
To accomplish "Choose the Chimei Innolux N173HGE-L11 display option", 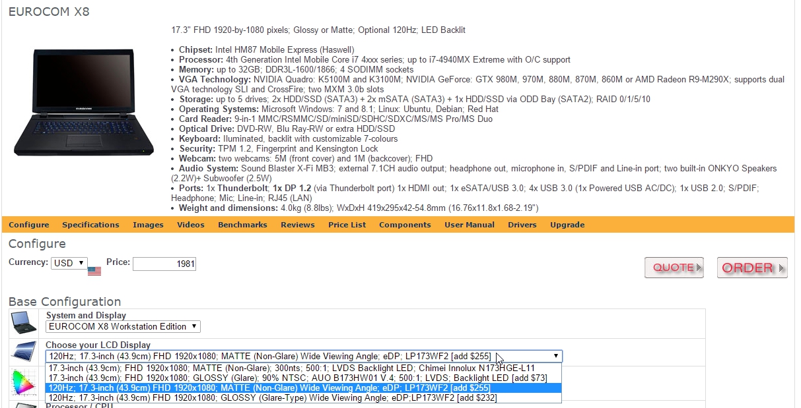I will (303, 368).
